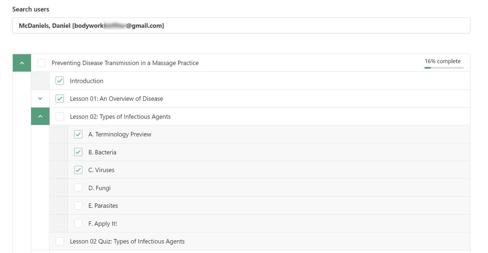Uncheck the C. Viruses topic checkbox
This screenshot has width=488, height=253.
point(78,170)
